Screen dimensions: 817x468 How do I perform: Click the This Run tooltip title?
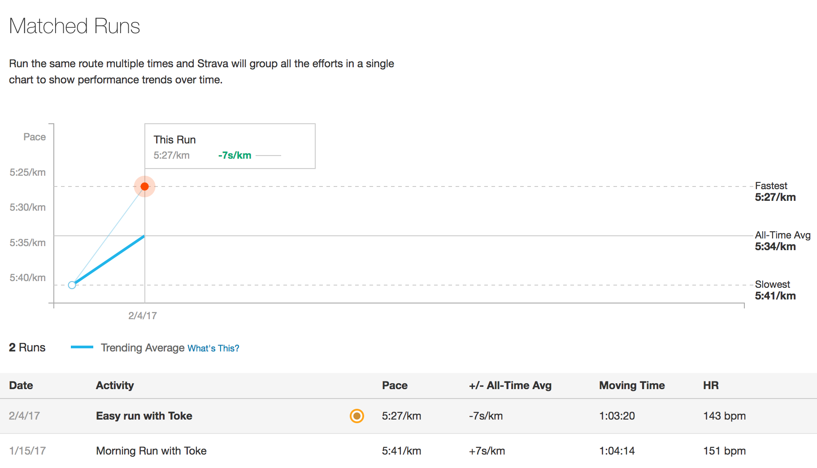174,140
